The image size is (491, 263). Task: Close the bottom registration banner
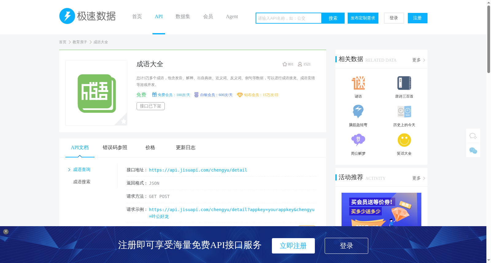(x=6, y=232)
